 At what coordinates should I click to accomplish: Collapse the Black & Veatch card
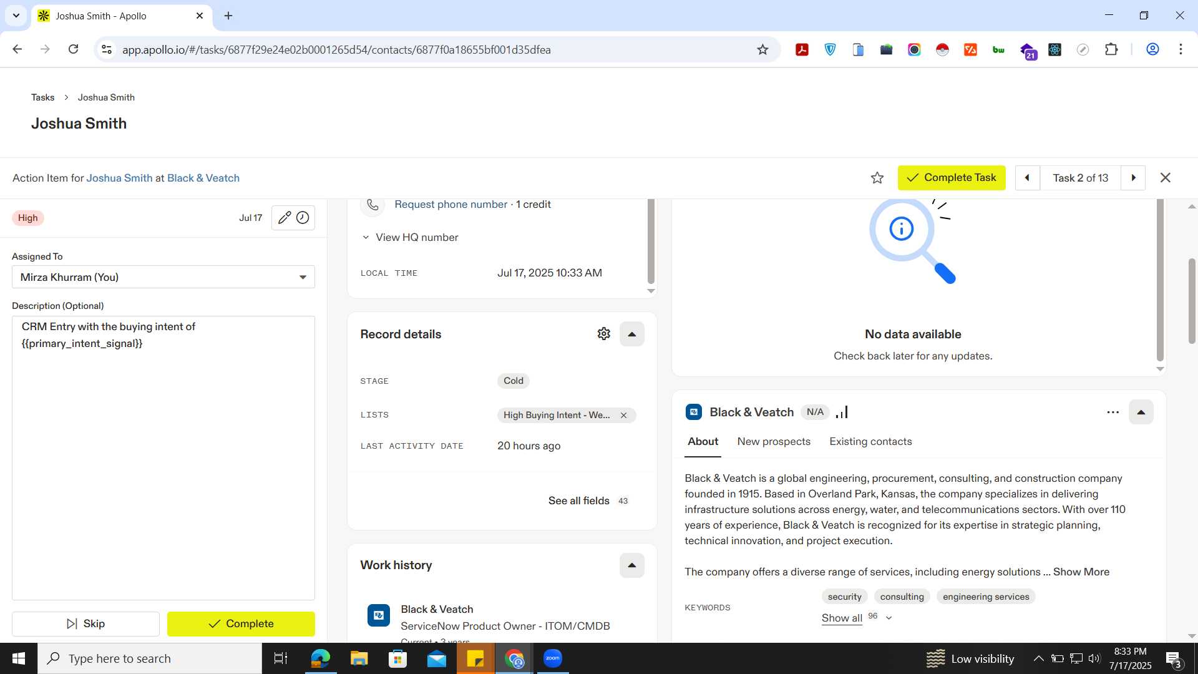[x=1141, y=413]
